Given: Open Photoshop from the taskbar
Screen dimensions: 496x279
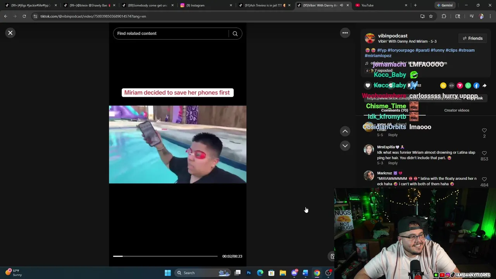Looking at the screenshot, I should 249,273.
